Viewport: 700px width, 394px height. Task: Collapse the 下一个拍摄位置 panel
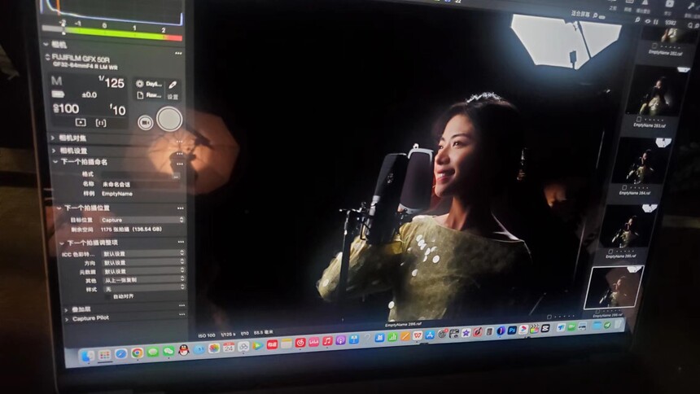click(59, 208)
